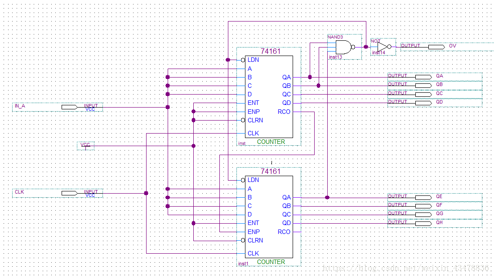The width and height of the screenshot is (494, 277).
Task: Click the CLRN port on counter inst1
Action: (255, 240)
